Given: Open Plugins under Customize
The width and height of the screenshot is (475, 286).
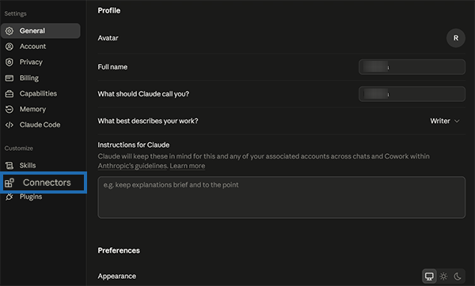Looking at the screenshot, I should point(40,197).
